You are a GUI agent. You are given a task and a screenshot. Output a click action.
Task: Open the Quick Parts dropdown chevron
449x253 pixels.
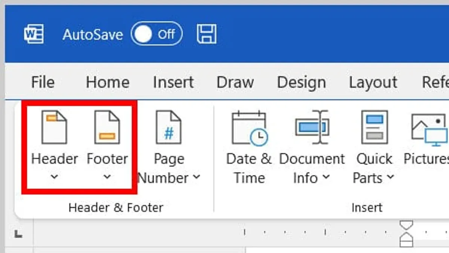391,178
